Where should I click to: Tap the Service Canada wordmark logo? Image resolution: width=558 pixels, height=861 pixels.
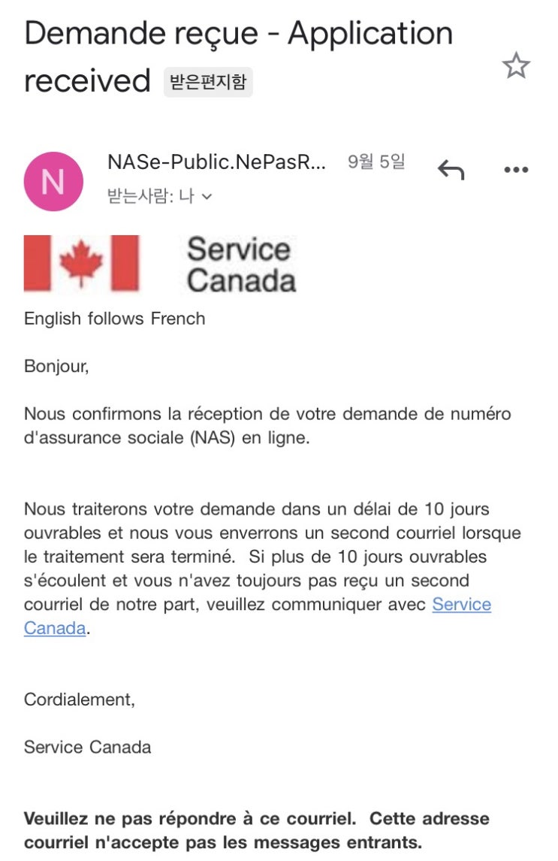click(x=240, y=264)
